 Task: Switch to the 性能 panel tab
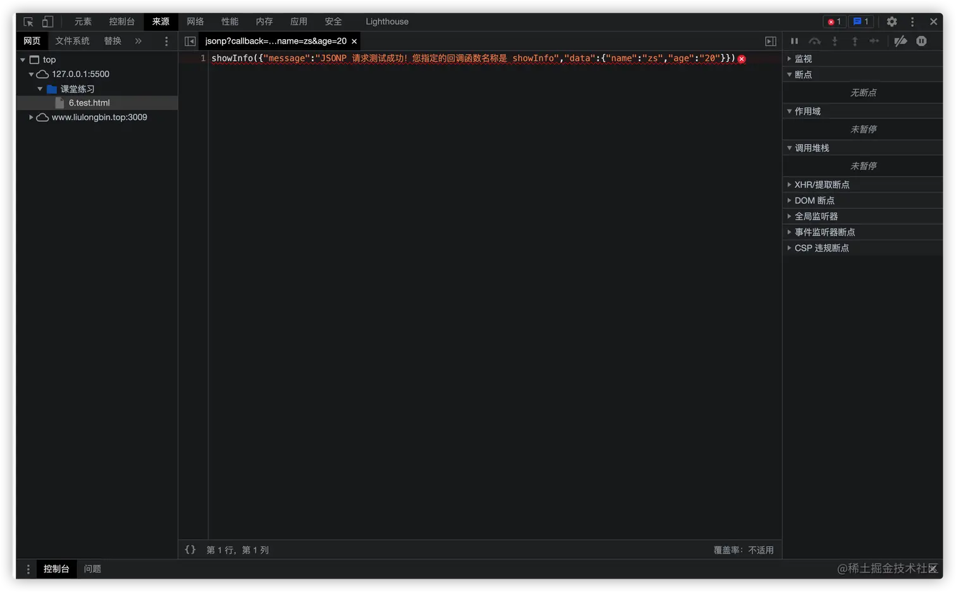click(x=230, y=22)
